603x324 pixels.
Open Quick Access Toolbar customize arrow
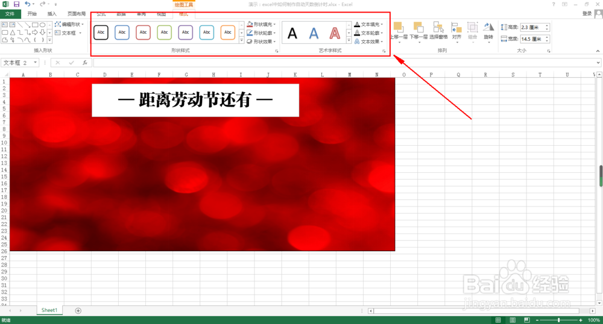[55, 5]
